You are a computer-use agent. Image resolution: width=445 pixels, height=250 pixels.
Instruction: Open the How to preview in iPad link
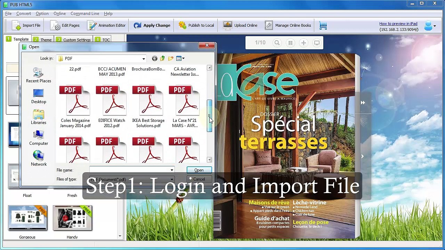(398, 24)
